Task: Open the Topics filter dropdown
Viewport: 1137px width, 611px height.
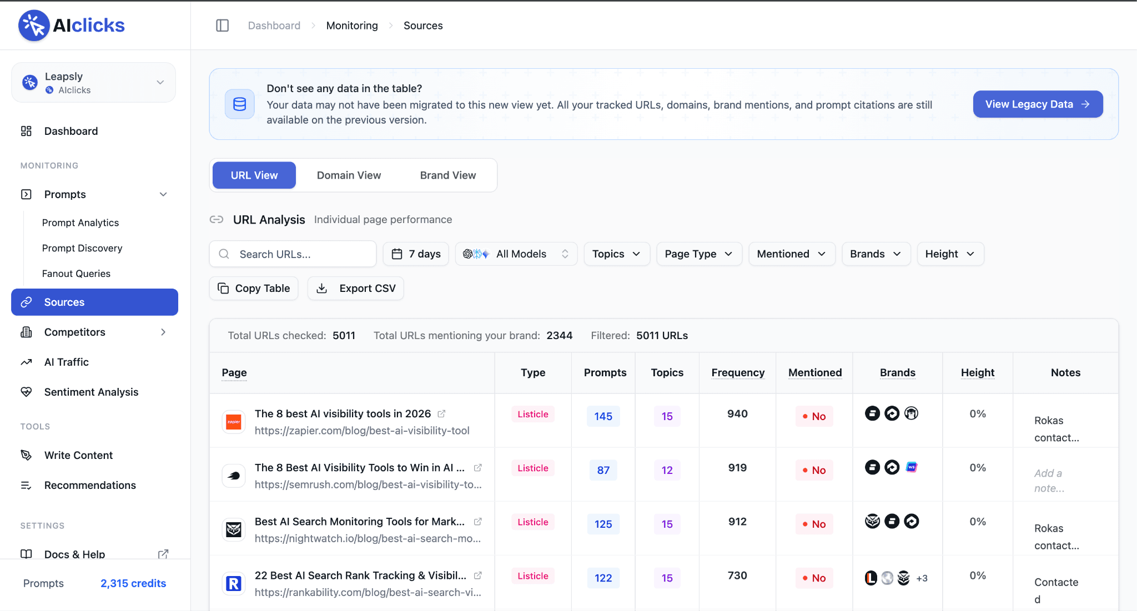Action: click(x=616, y=254)
